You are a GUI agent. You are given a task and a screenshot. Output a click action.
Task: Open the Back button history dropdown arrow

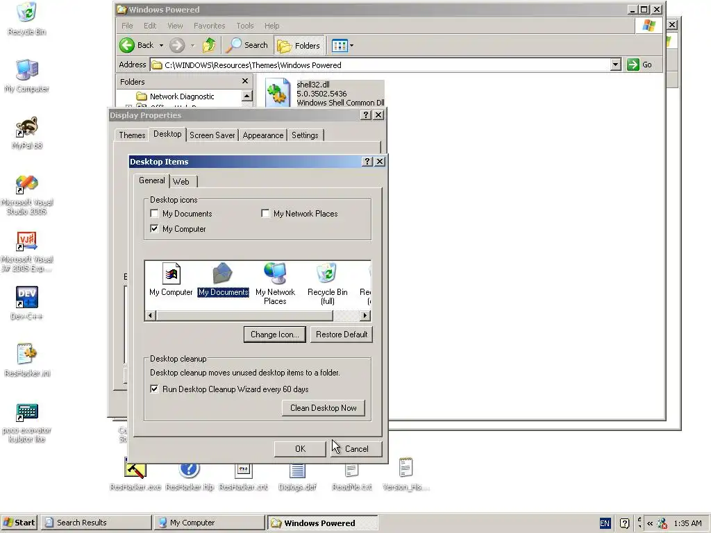161,45
